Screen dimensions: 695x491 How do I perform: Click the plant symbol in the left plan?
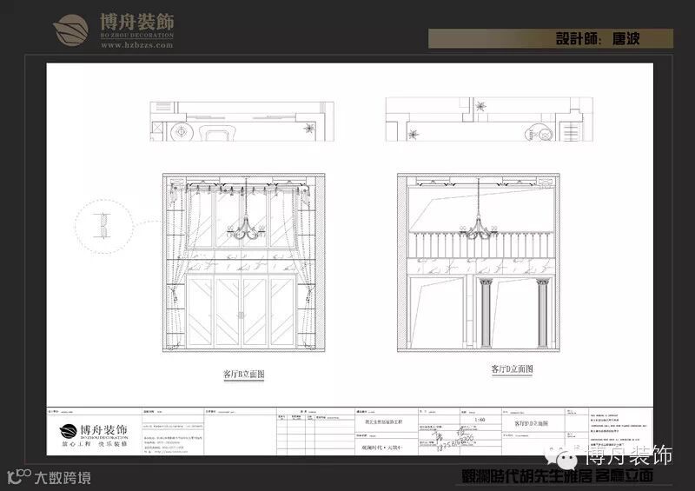click(x=309, y=129)
